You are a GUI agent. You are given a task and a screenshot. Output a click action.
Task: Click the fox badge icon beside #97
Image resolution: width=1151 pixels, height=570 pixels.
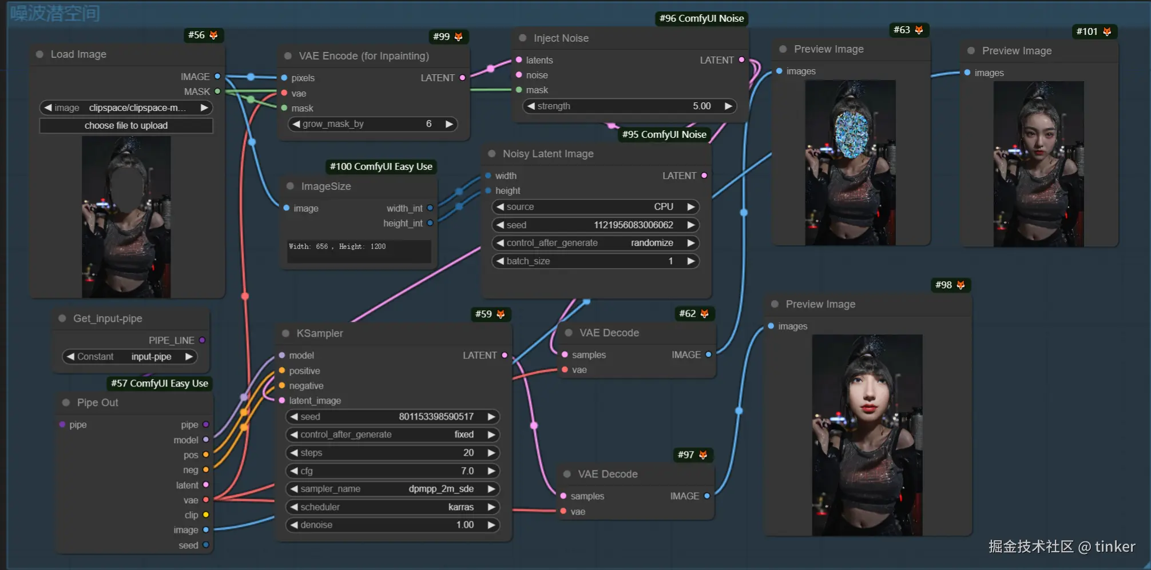703,455
